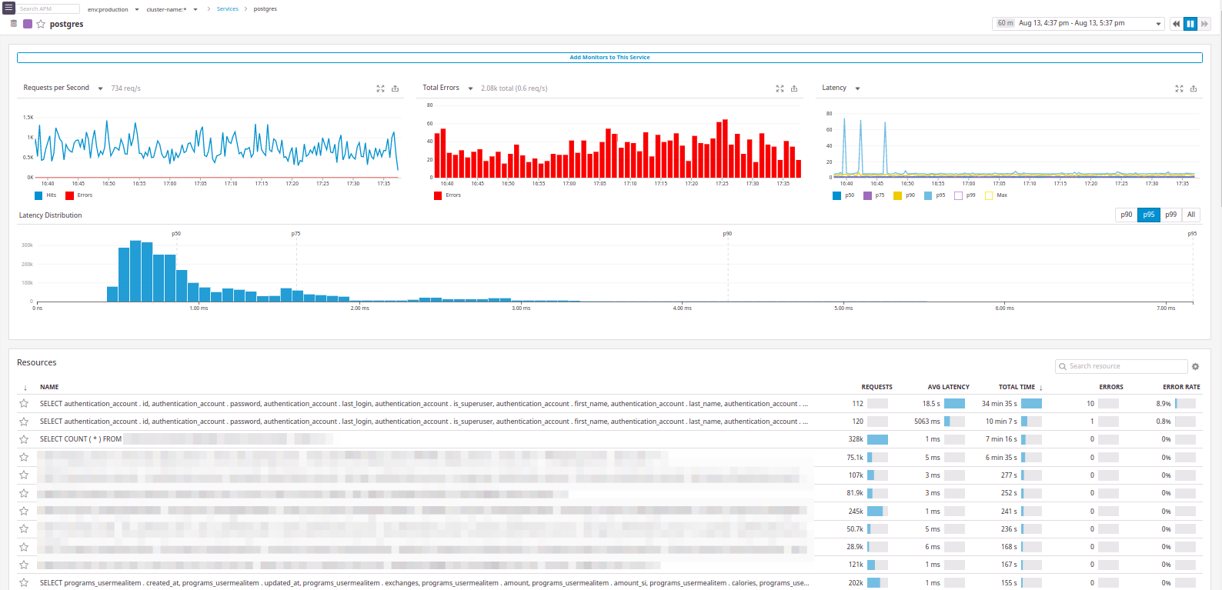Step the time window forward
The height and width of the screenshot is (590, 1222).
coord(1205,24)
